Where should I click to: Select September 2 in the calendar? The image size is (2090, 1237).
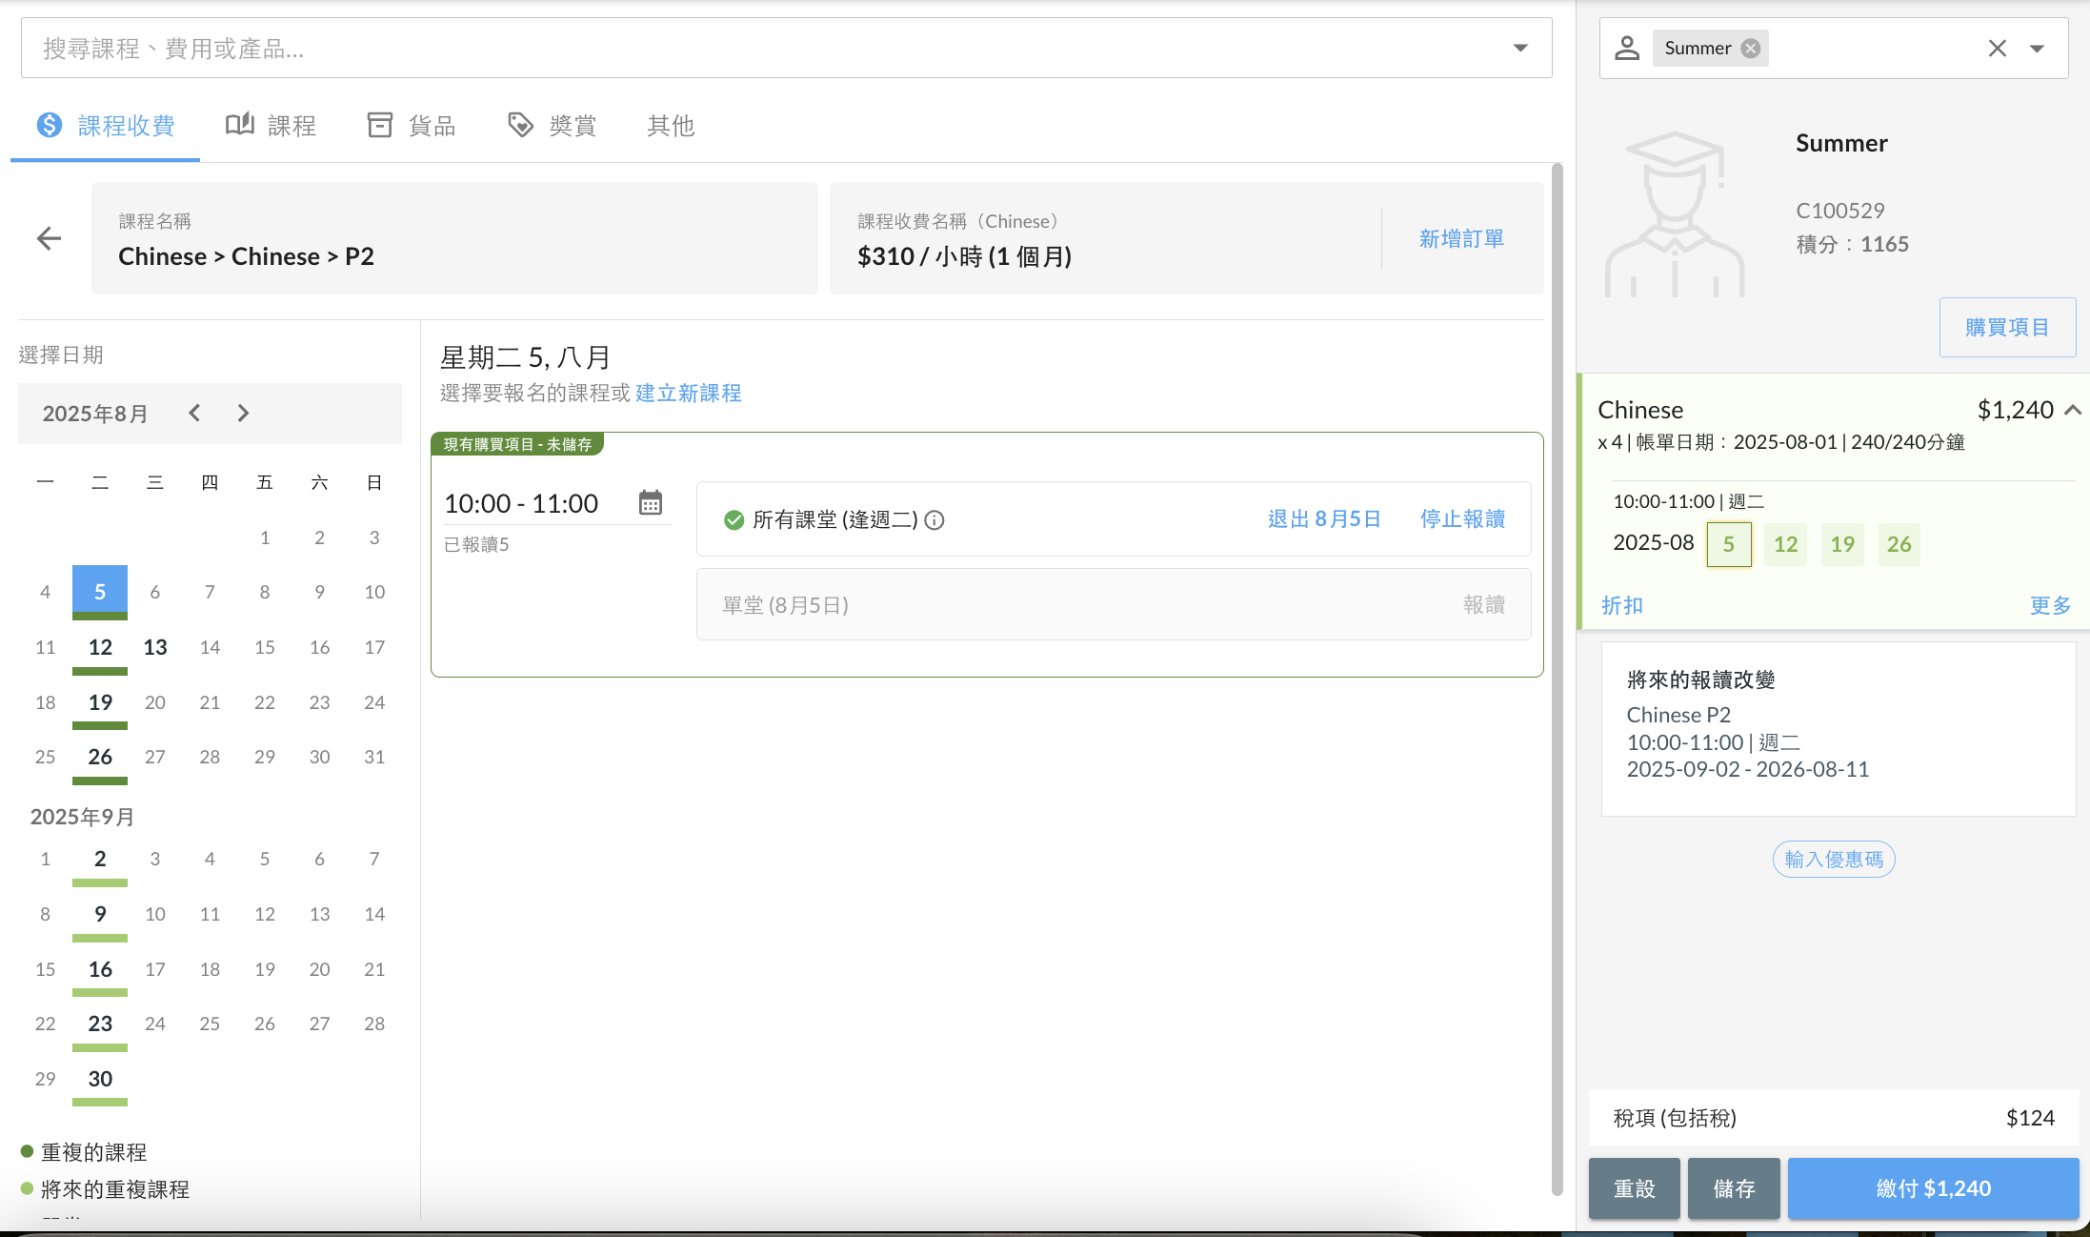pyautogui.click(x=100, y=859)
